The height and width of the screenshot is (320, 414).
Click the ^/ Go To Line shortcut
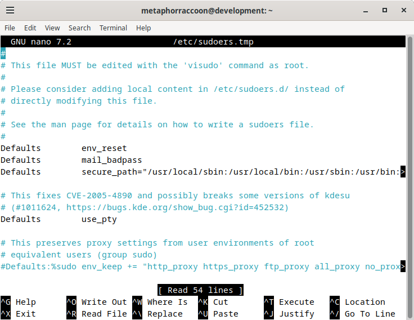[362, 314]
